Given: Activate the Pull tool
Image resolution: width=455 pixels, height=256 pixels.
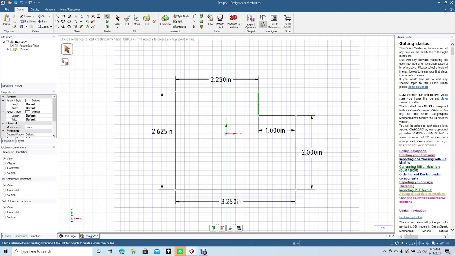Looking at the screenshot, I should pyautogui.click(x=127, y=21).
